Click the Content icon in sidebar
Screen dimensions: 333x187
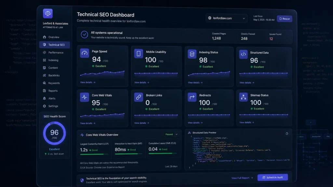coord(44,68)
